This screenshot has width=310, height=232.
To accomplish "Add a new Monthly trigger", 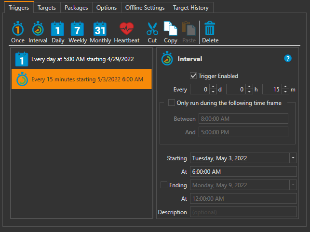I will pos(100,32).
